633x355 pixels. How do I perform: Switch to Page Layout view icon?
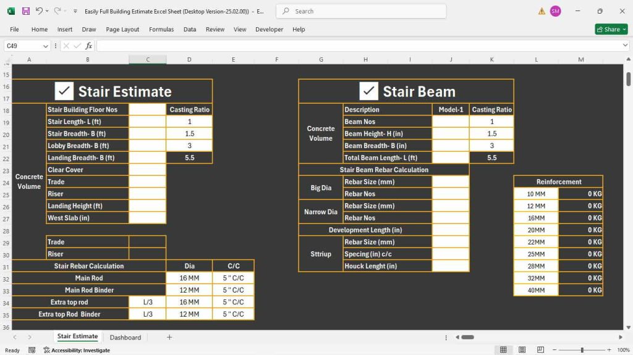(x=522, y=350)
